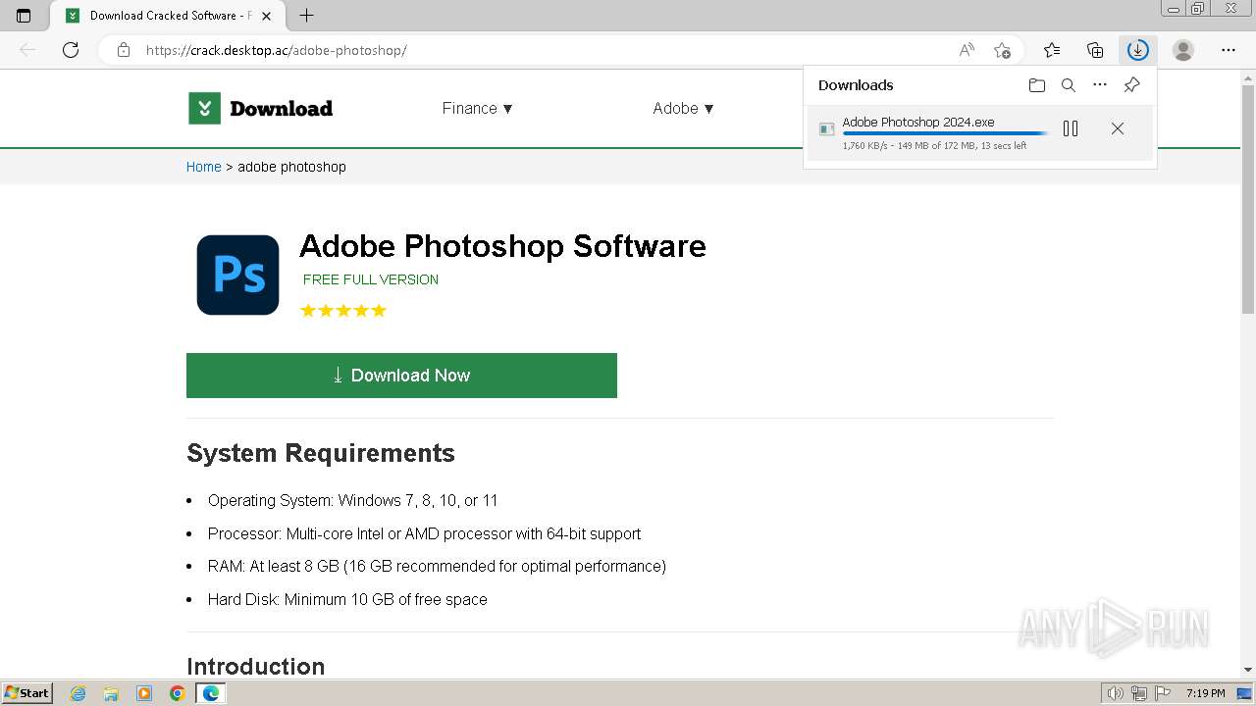The height and width of the screenshot is (706, 1256).
Task: Click the download progress bar
Action: click(x=945, y=133)
